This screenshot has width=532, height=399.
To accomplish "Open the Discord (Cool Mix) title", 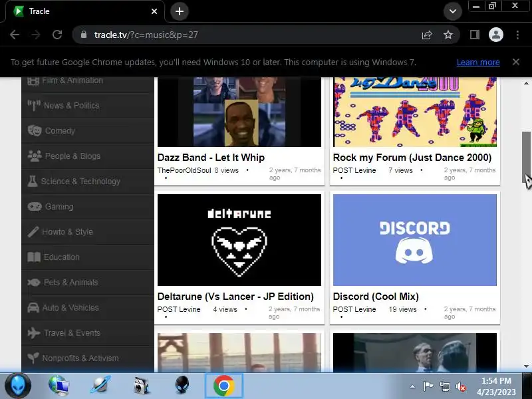I will click(x=376, y=297).
